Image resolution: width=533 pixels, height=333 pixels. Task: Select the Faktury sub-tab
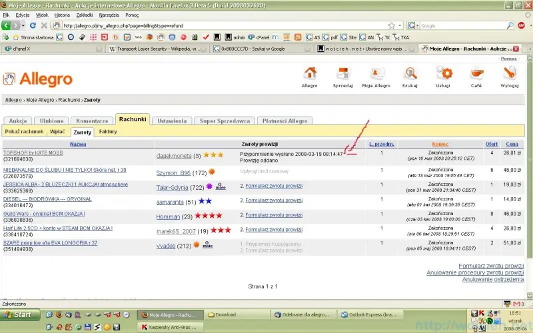[x=108, y=132]
